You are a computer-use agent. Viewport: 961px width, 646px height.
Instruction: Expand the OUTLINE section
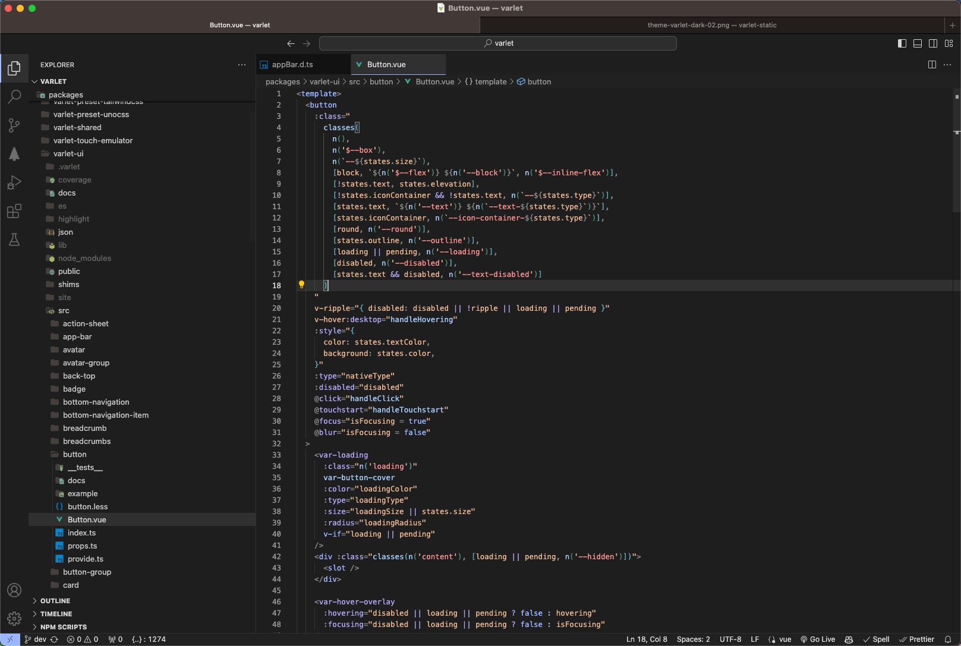tap(55, 601)
